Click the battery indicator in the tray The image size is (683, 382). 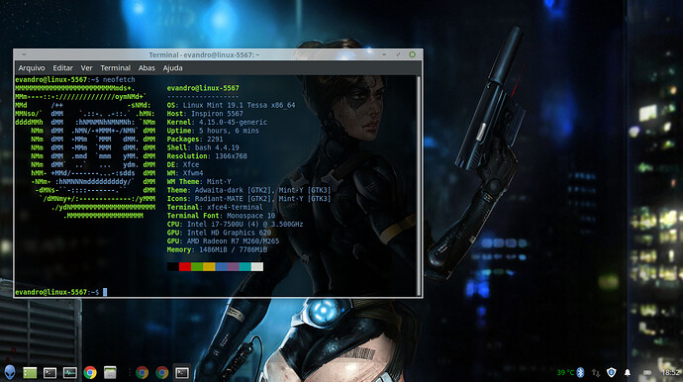647,373
